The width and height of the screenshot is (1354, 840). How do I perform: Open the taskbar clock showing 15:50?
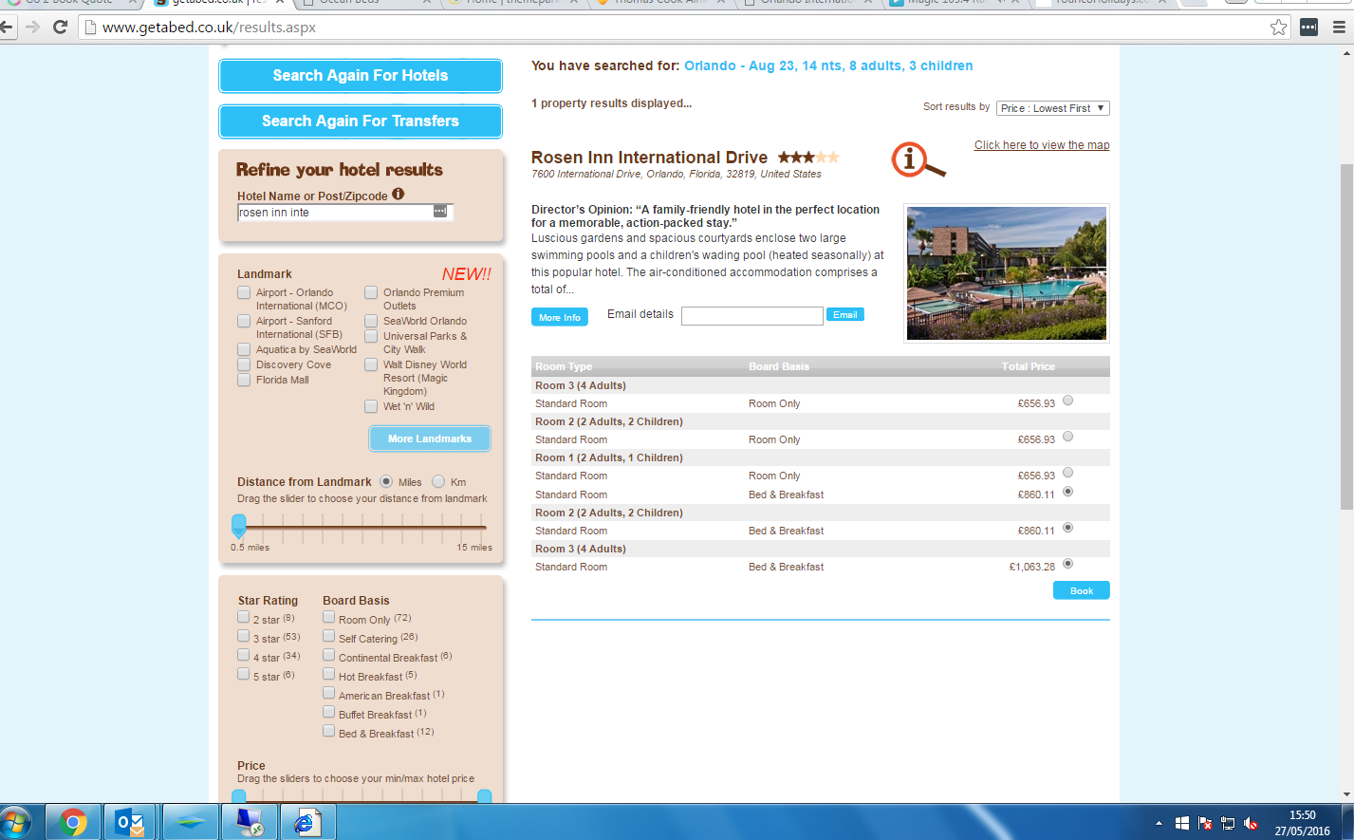click(1303, 823)
